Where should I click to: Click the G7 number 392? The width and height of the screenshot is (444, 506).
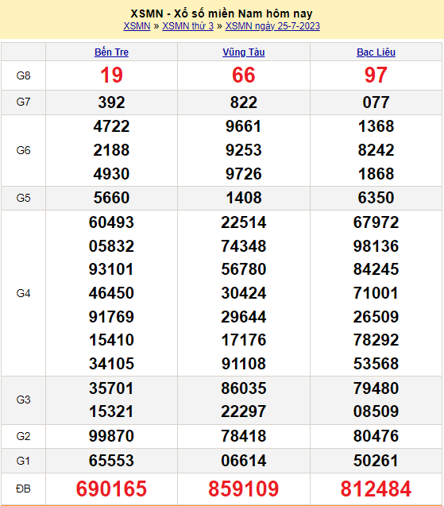point(111,102)
